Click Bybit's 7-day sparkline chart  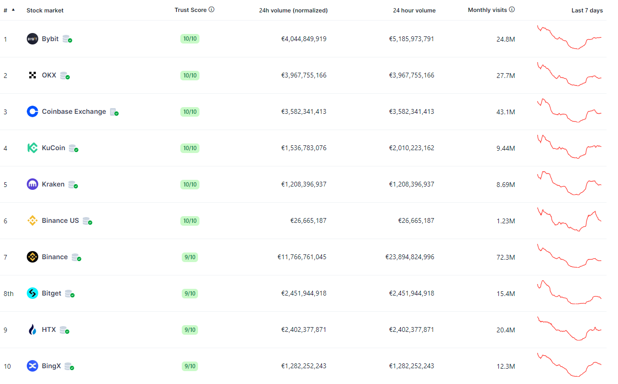click(569, 37)
